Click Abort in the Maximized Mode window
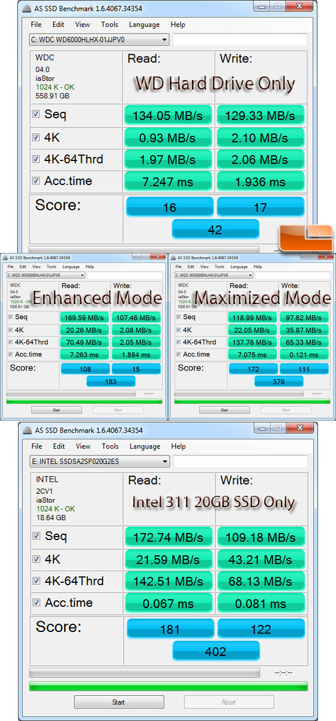This screenshot has height=721, width=336. coord(286,410)
